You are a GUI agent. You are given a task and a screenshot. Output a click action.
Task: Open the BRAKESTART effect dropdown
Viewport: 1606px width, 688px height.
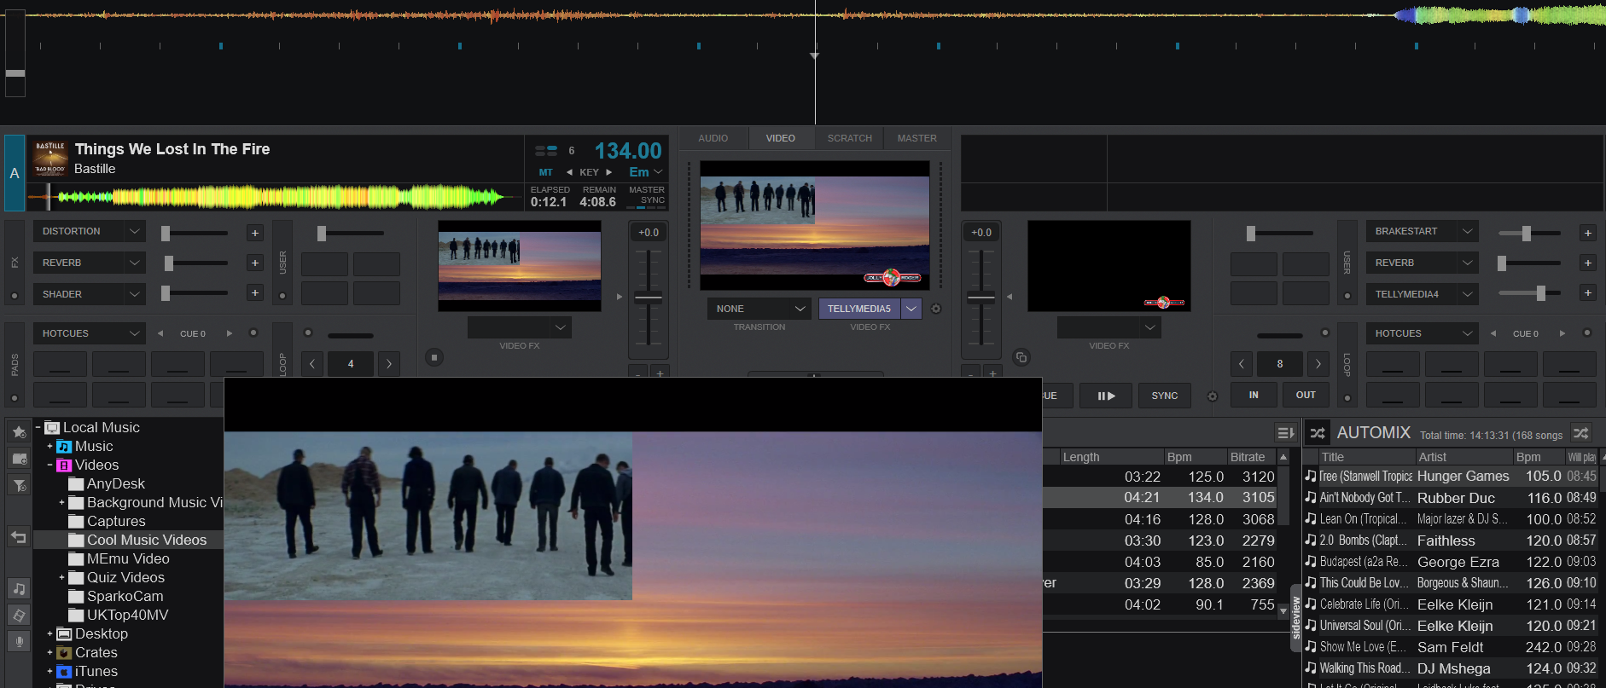[x=1467, y=231]
